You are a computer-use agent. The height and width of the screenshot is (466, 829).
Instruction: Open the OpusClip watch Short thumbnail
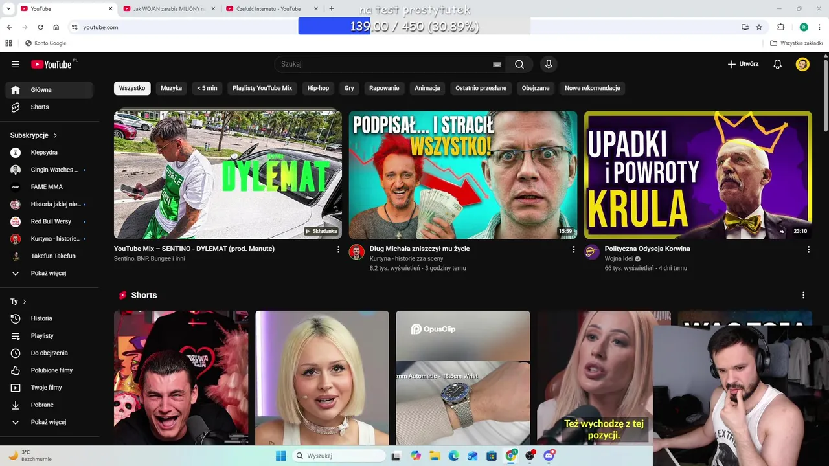coord(463,378)
